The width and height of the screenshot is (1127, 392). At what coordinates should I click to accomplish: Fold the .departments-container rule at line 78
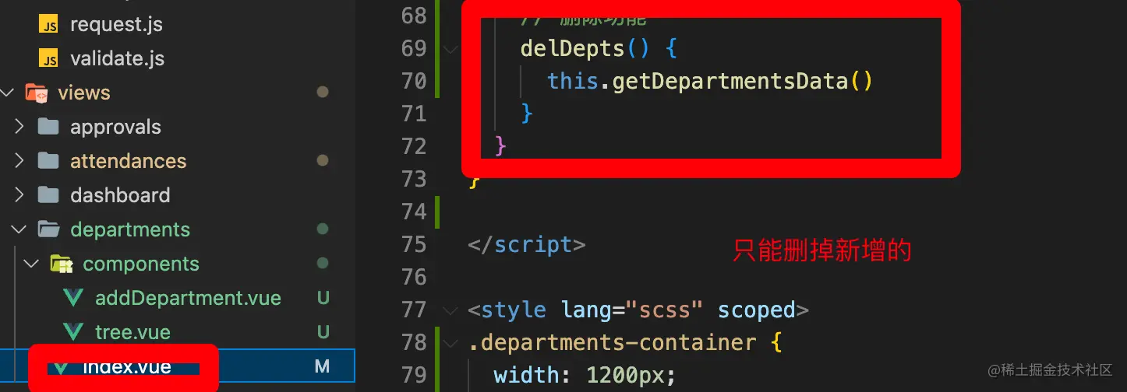pyautogui.click(x=450, y=343)
